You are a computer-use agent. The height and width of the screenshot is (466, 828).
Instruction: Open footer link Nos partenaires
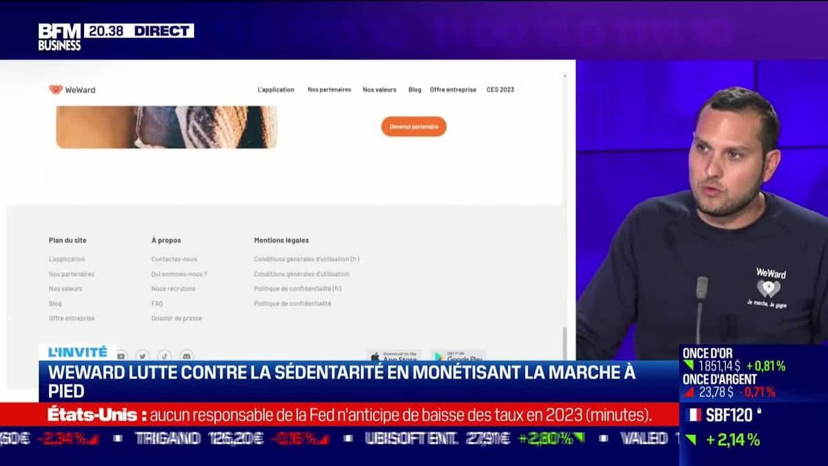[72, 274]
